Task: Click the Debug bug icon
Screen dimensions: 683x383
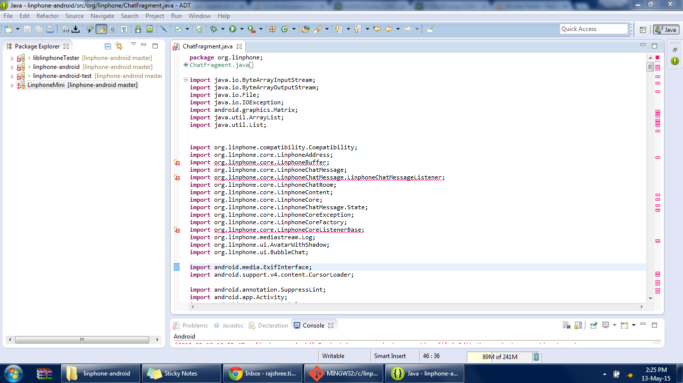Action: coord(214,29)
